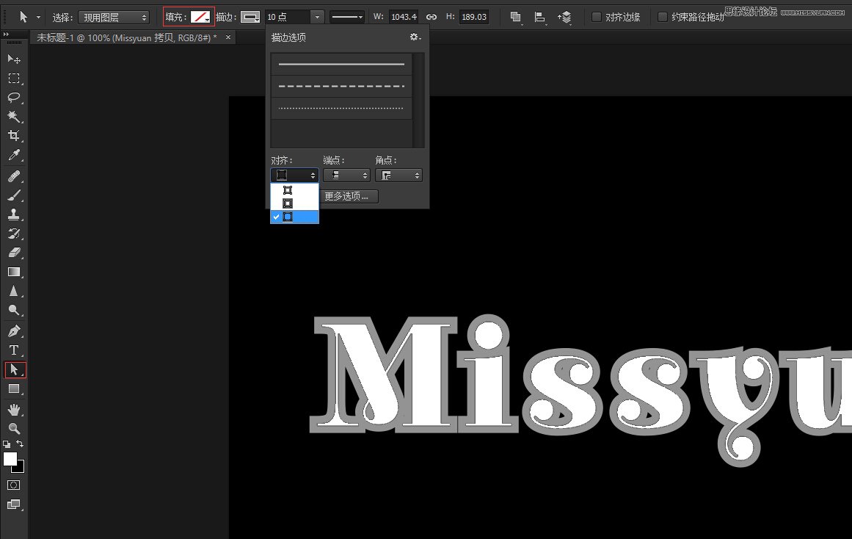852x539 pixels.
Task: Open path operations menu
Action: click(516, 18)
